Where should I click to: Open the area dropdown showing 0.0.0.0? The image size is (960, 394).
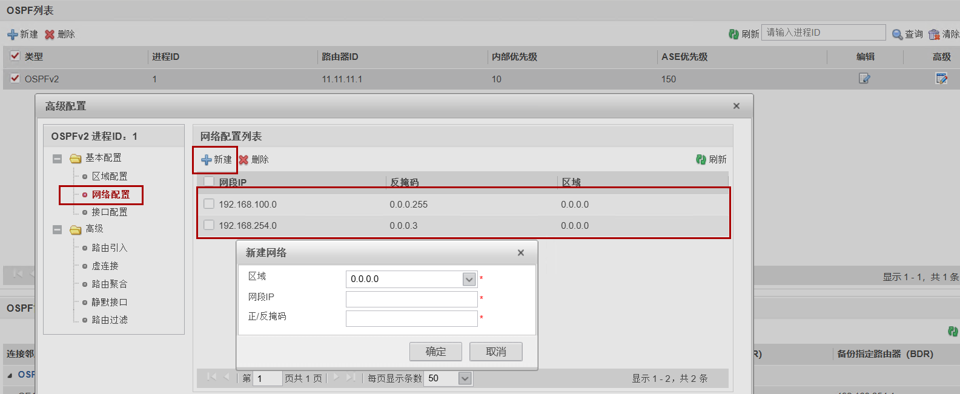[469, 279]
